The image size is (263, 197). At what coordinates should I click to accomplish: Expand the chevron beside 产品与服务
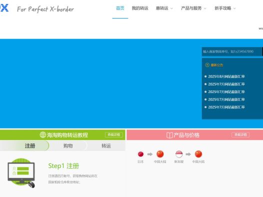click(x=205, y=8)
